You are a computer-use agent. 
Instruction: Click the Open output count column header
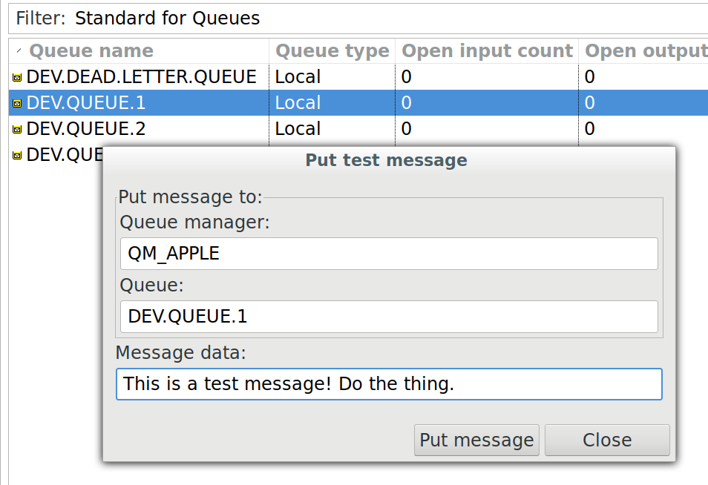[644, 51]
